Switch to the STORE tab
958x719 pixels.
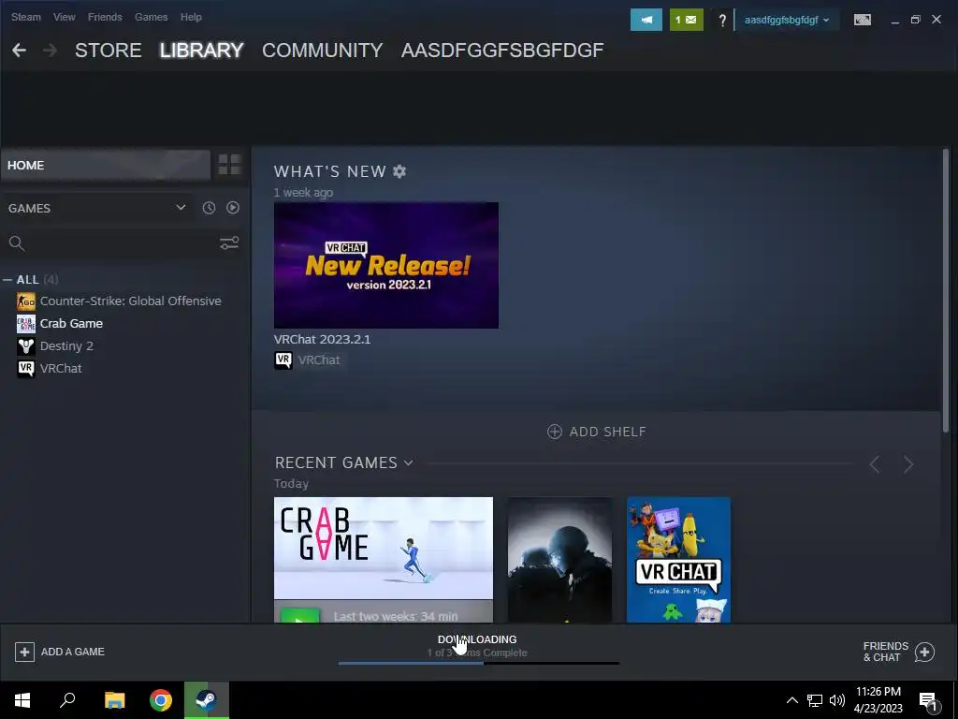tap(109, 51)
